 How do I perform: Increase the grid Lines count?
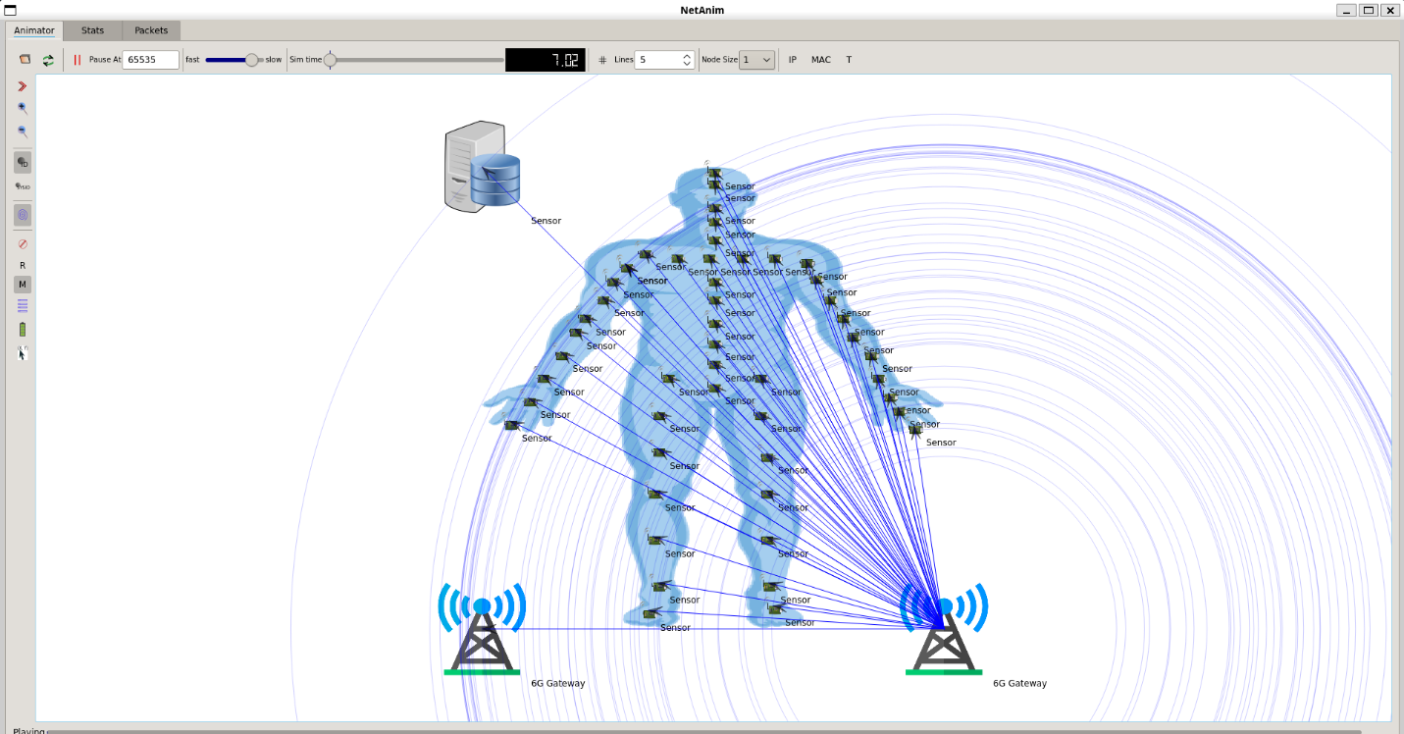pyautogui.click(x=688, y=56)
